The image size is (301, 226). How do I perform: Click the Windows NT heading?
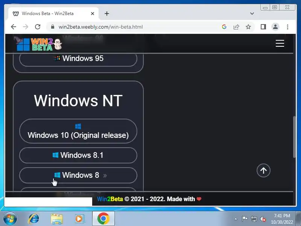click(x=78, y=100)
